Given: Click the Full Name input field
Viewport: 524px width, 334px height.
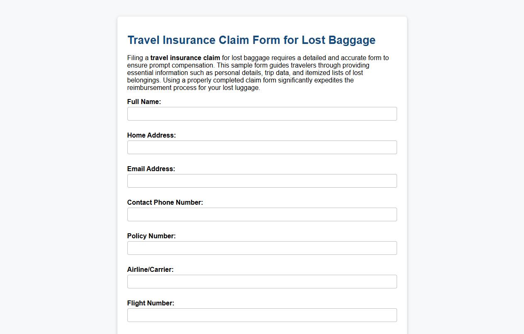Looking at the screenshot, I should tap(262, 114).
